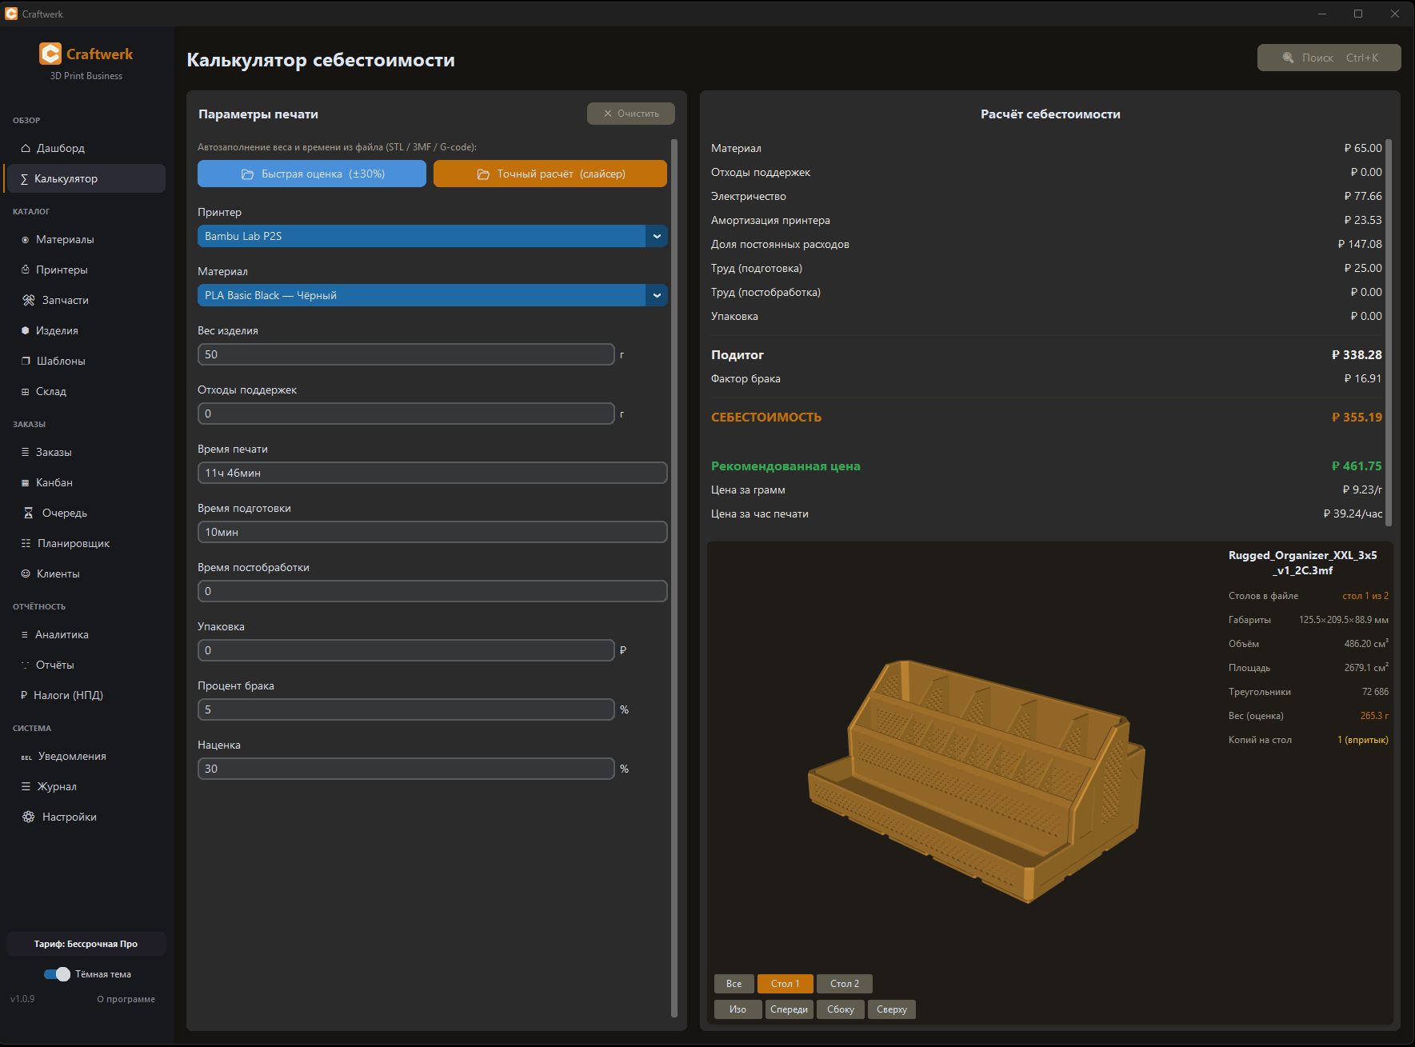This screenshot has height=1047, width=1415.
Task: Click the Dashboard home icon in sidebar
Action: coord(26,148)
